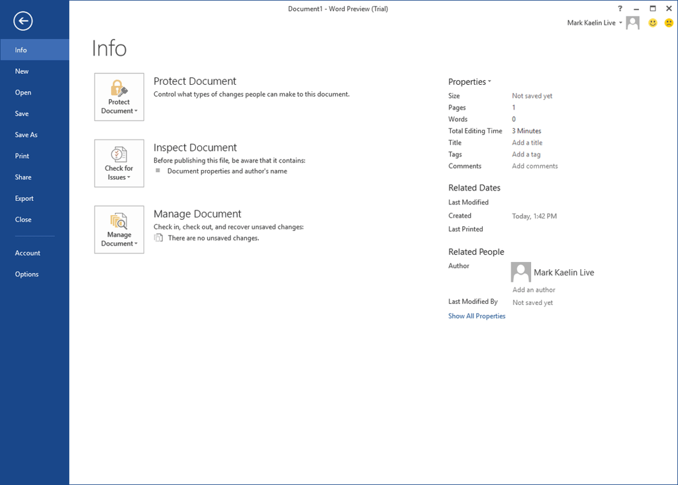Screen dimensions: 678x485
Task: Open Mark Kaelin Live account dropdown
Action: tap(595, 23)
